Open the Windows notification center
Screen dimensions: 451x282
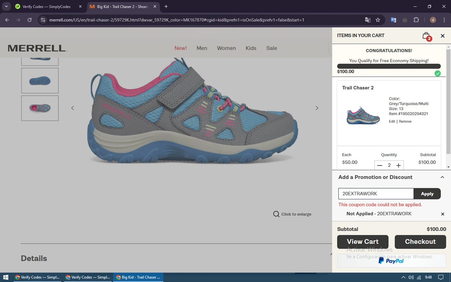coord(440,277)
